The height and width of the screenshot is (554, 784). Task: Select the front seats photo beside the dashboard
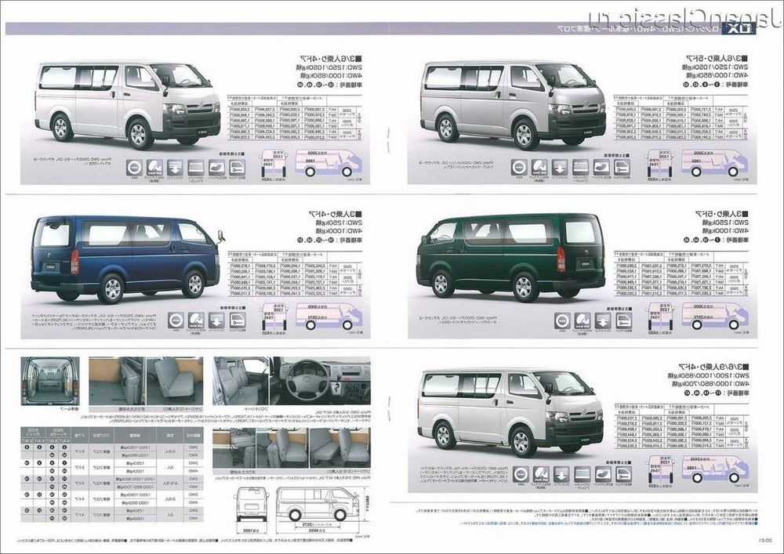pyautogui.click(x=241, y=381)
